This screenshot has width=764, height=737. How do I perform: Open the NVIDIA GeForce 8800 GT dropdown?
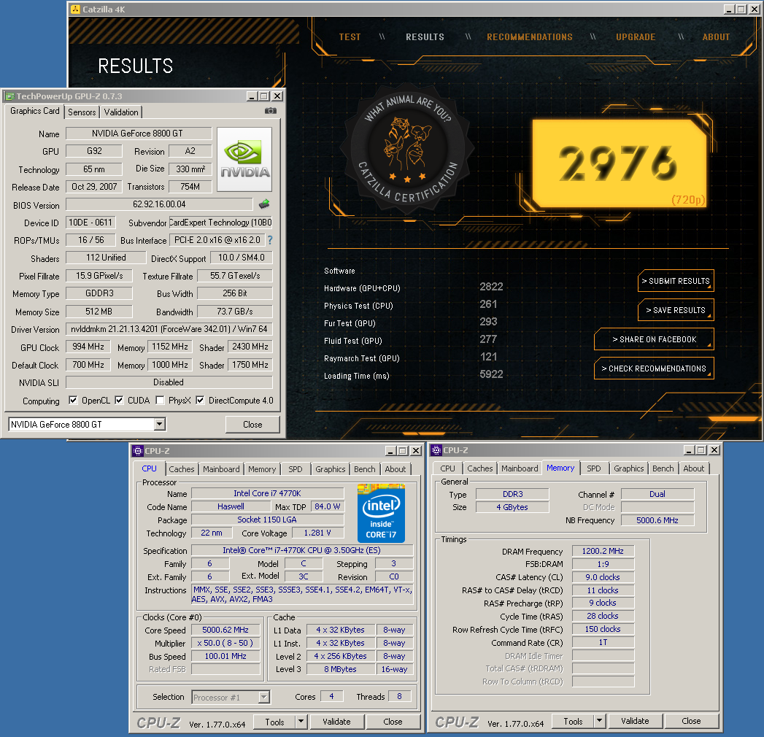(159, 424)
